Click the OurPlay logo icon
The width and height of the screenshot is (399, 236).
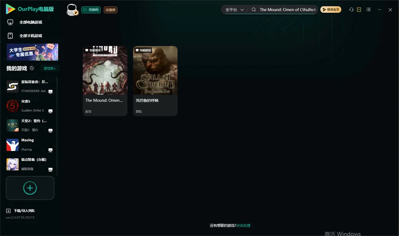point(10,9)
